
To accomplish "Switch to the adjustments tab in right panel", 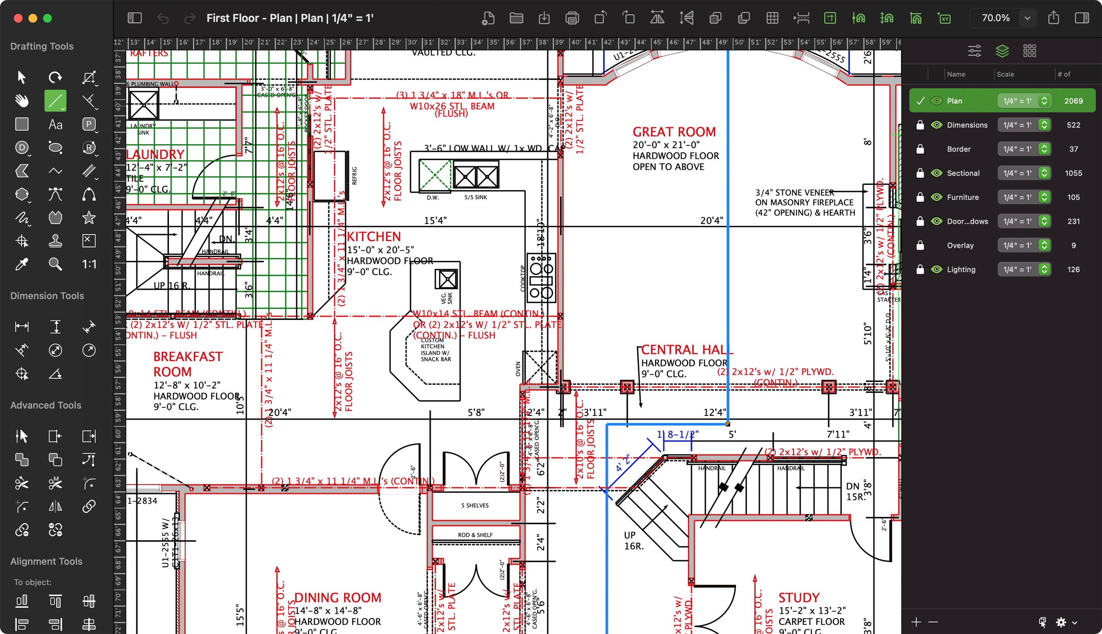I will coord(974,50).
